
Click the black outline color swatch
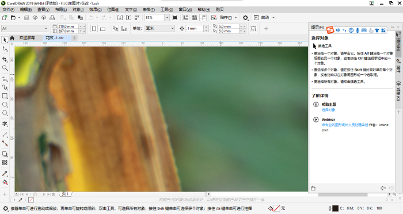(335, 208)
